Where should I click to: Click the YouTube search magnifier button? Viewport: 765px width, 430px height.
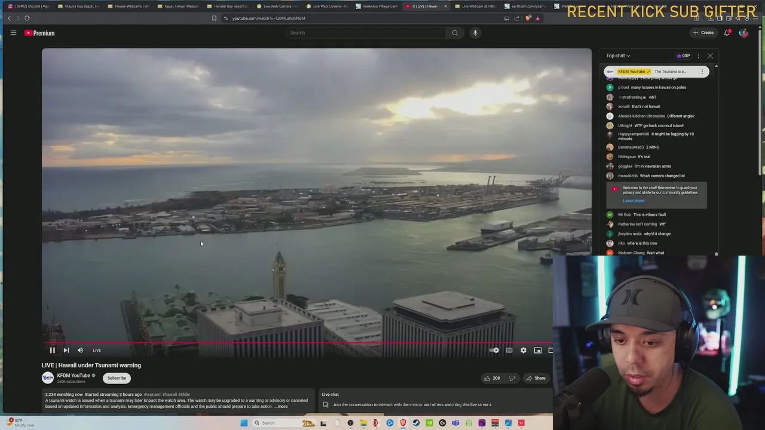[x=455, y=33]
